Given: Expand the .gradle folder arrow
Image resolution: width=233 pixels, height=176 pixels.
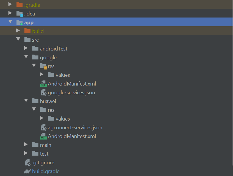Looking at the screenshot, I should point(10,4).
